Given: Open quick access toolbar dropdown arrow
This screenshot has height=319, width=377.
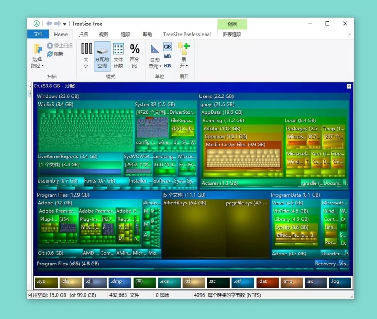Looking at the screenshot, I should click(65, 24).
